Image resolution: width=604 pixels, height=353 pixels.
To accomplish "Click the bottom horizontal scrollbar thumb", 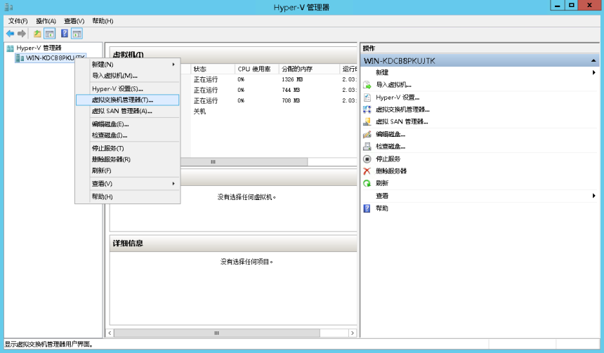I will [x=216, y=333].
